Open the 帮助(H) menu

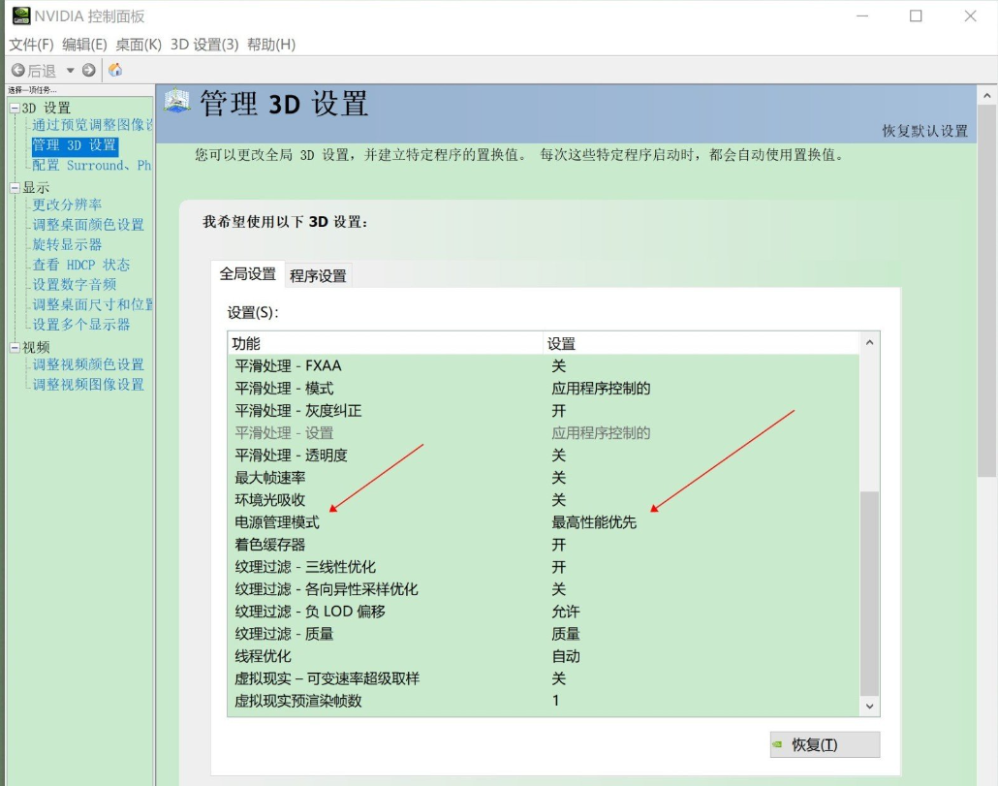click(x=271, y=45)
